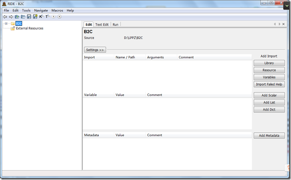Click the Add List button
Image resolution: width=291 pixels, height=180 pixels.
(269, 102)
